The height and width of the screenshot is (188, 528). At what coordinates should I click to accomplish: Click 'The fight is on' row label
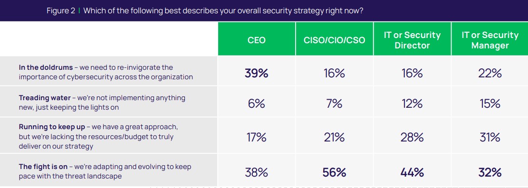click(105, 171)
